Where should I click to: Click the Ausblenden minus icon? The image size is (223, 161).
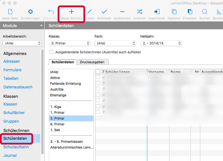122,12
